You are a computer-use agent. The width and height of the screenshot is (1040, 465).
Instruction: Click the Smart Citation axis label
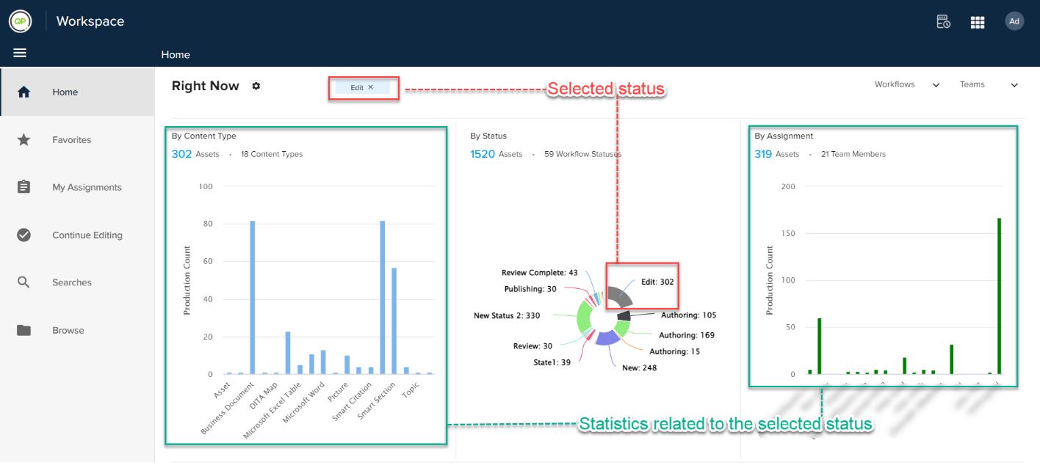pyautogui.click(x=351, y=402)
